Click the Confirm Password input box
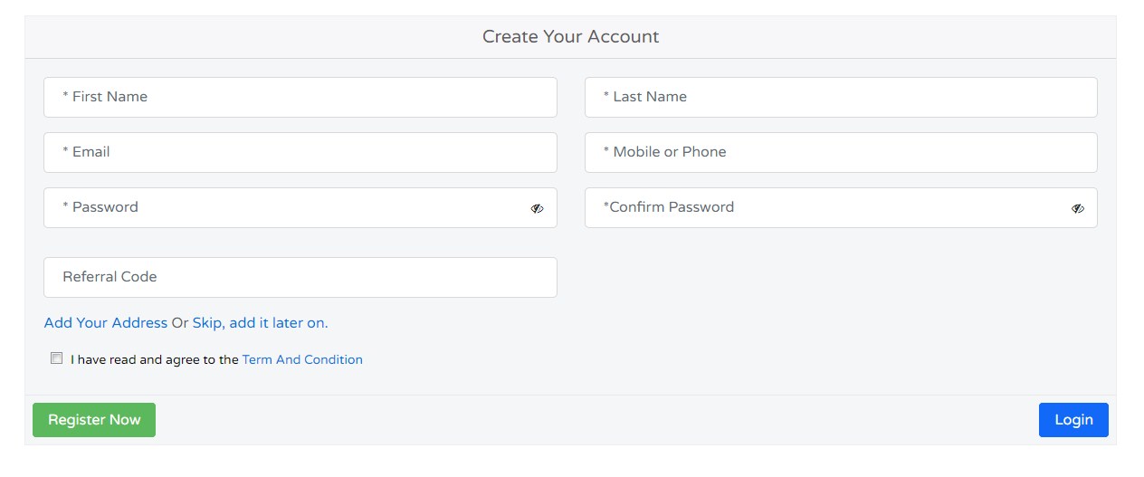 click(x=825, y=207)
